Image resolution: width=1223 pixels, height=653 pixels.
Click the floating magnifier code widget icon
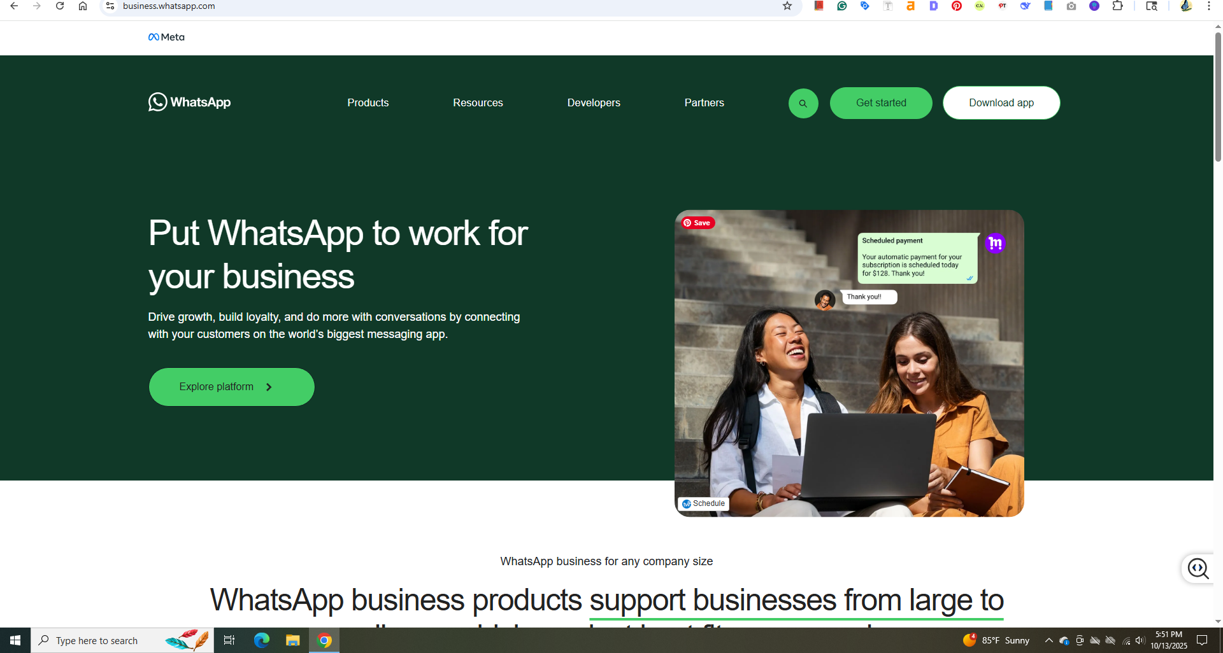coord(1198,568)
